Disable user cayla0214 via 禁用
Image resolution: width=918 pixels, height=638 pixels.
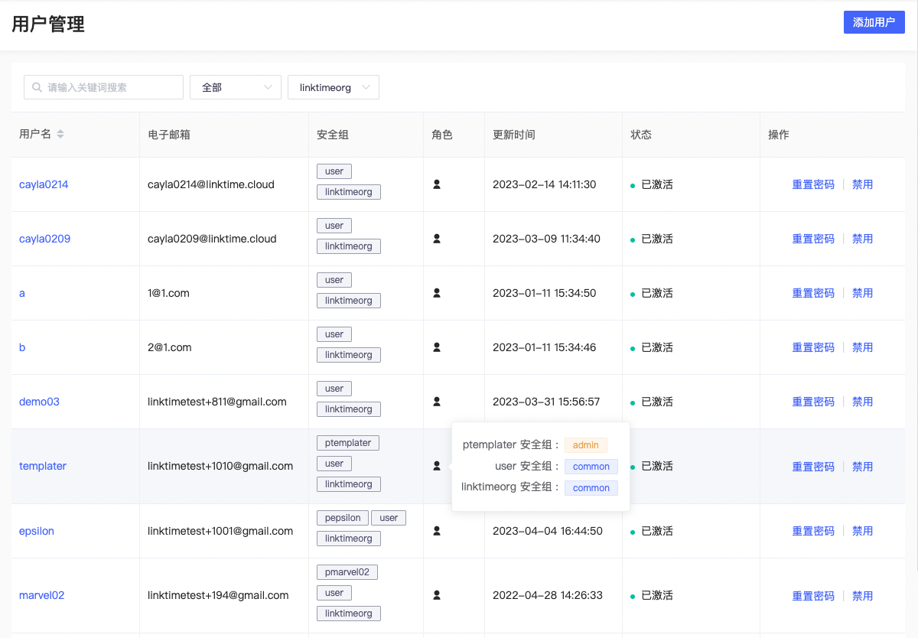pos(862,184)
